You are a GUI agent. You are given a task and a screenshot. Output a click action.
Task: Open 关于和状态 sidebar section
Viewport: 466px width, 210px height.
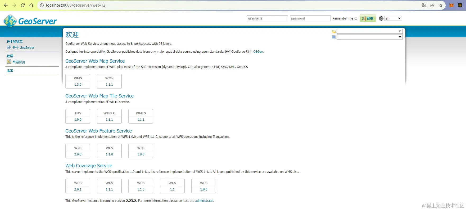tap(15, 42)
